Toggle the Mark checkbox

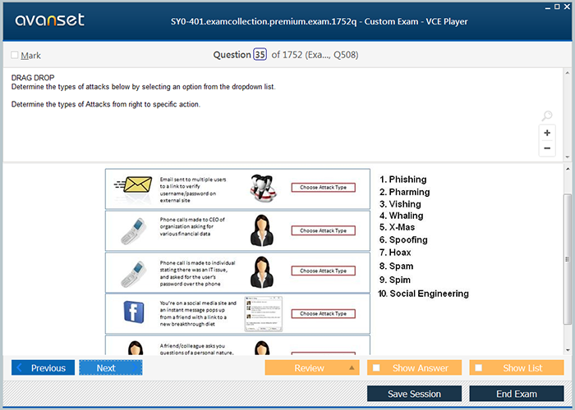coord(15,56)
